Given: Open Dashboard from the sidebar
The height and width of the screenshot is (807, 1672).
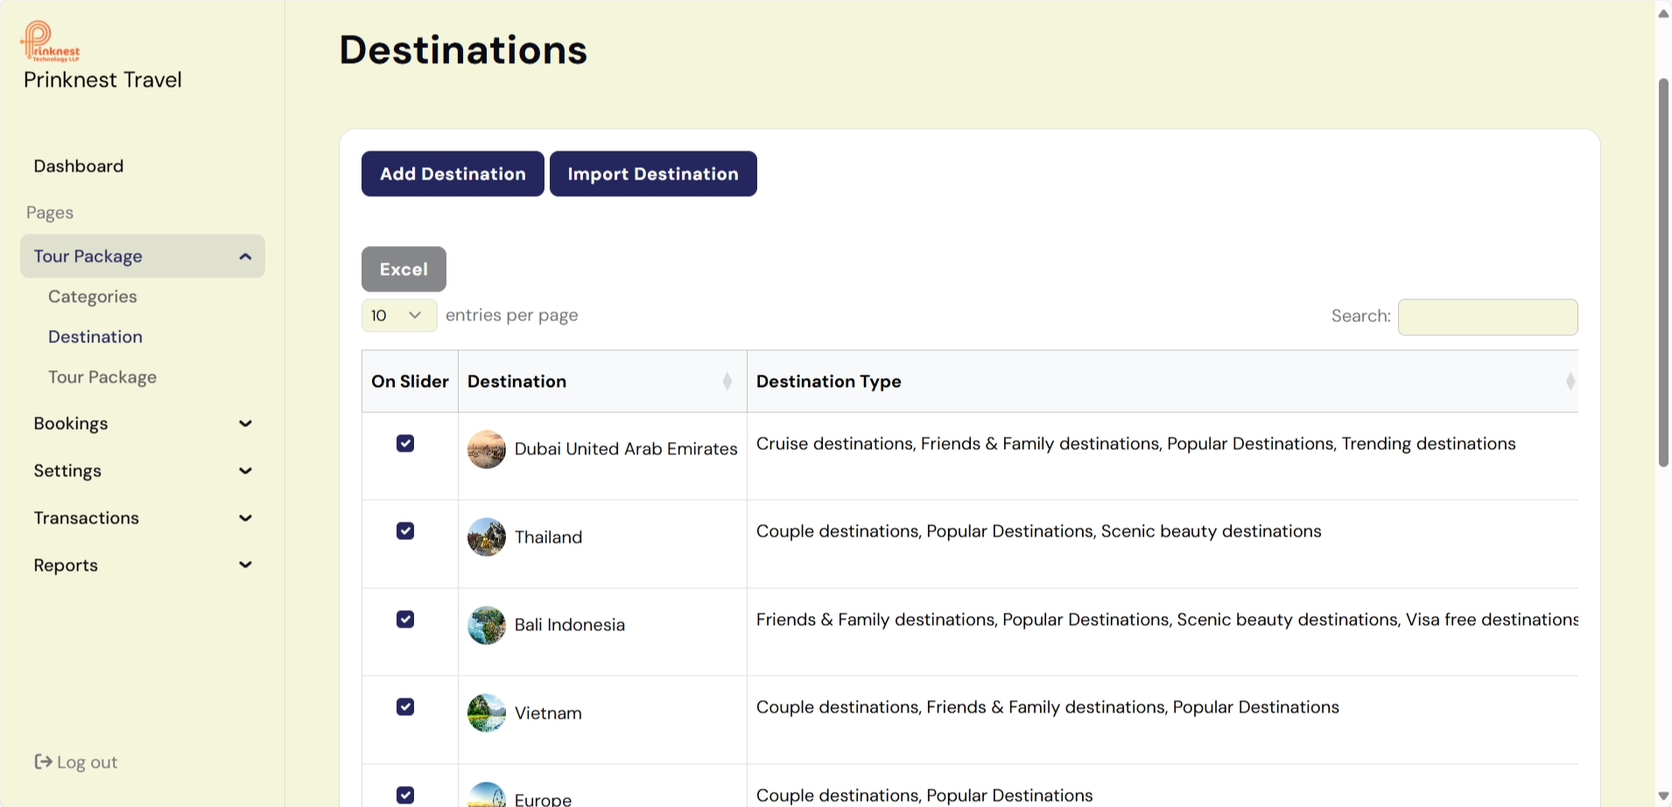Looking at the screenshot, I should coord(79,166).
